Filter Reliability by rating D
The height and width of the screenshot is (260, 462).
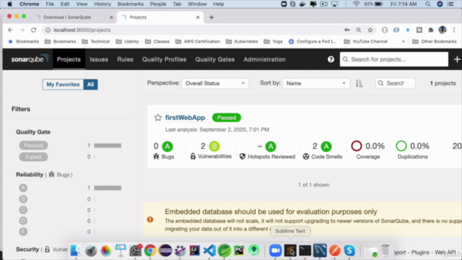(23, 221)
